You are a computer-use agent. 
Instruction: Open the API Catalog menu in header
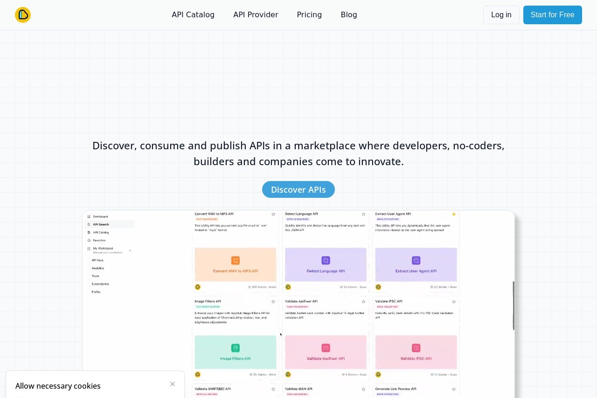193,15
